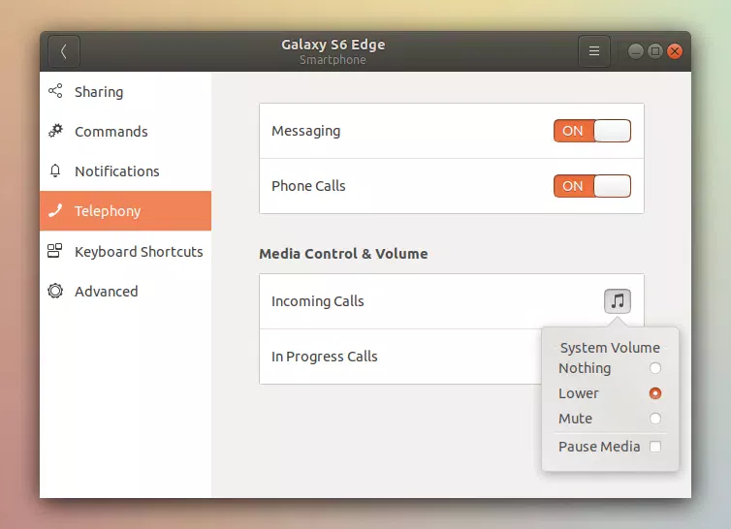Click the Messaging row label
This screenshot has width=731, height=529.
coord(305,131)
